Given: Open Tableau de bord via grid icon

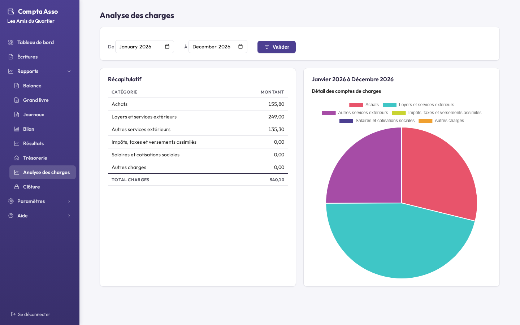Looking at the screenshot, I should click(x=11, y=42).
